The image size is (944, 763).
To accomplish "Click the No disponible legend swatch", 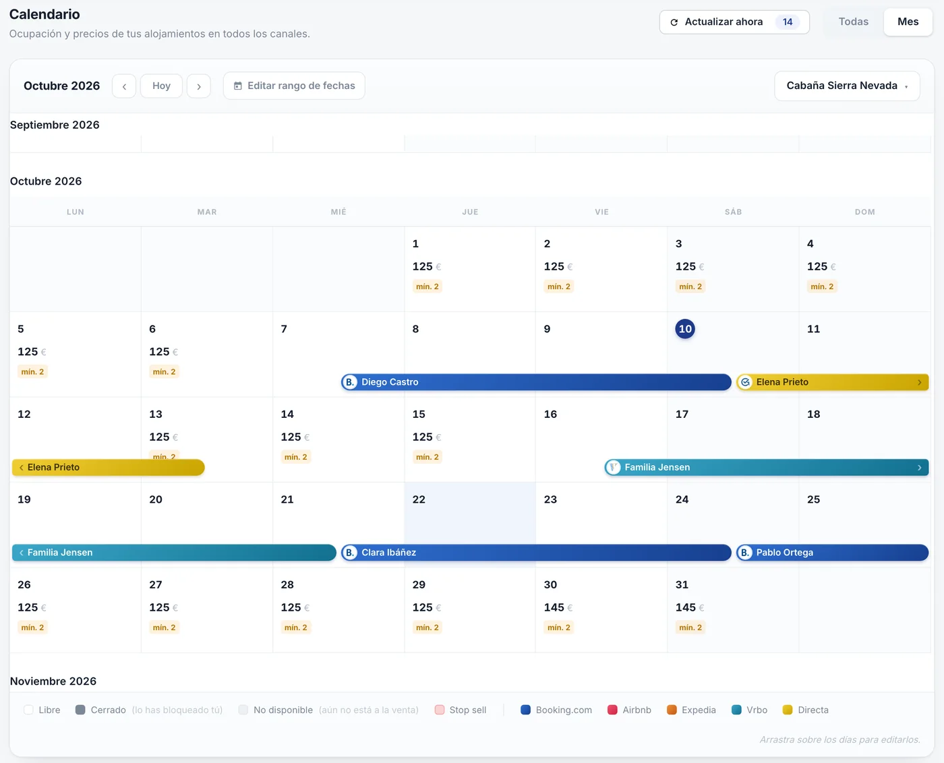I will pyautogui.click(x=243, y=710).
